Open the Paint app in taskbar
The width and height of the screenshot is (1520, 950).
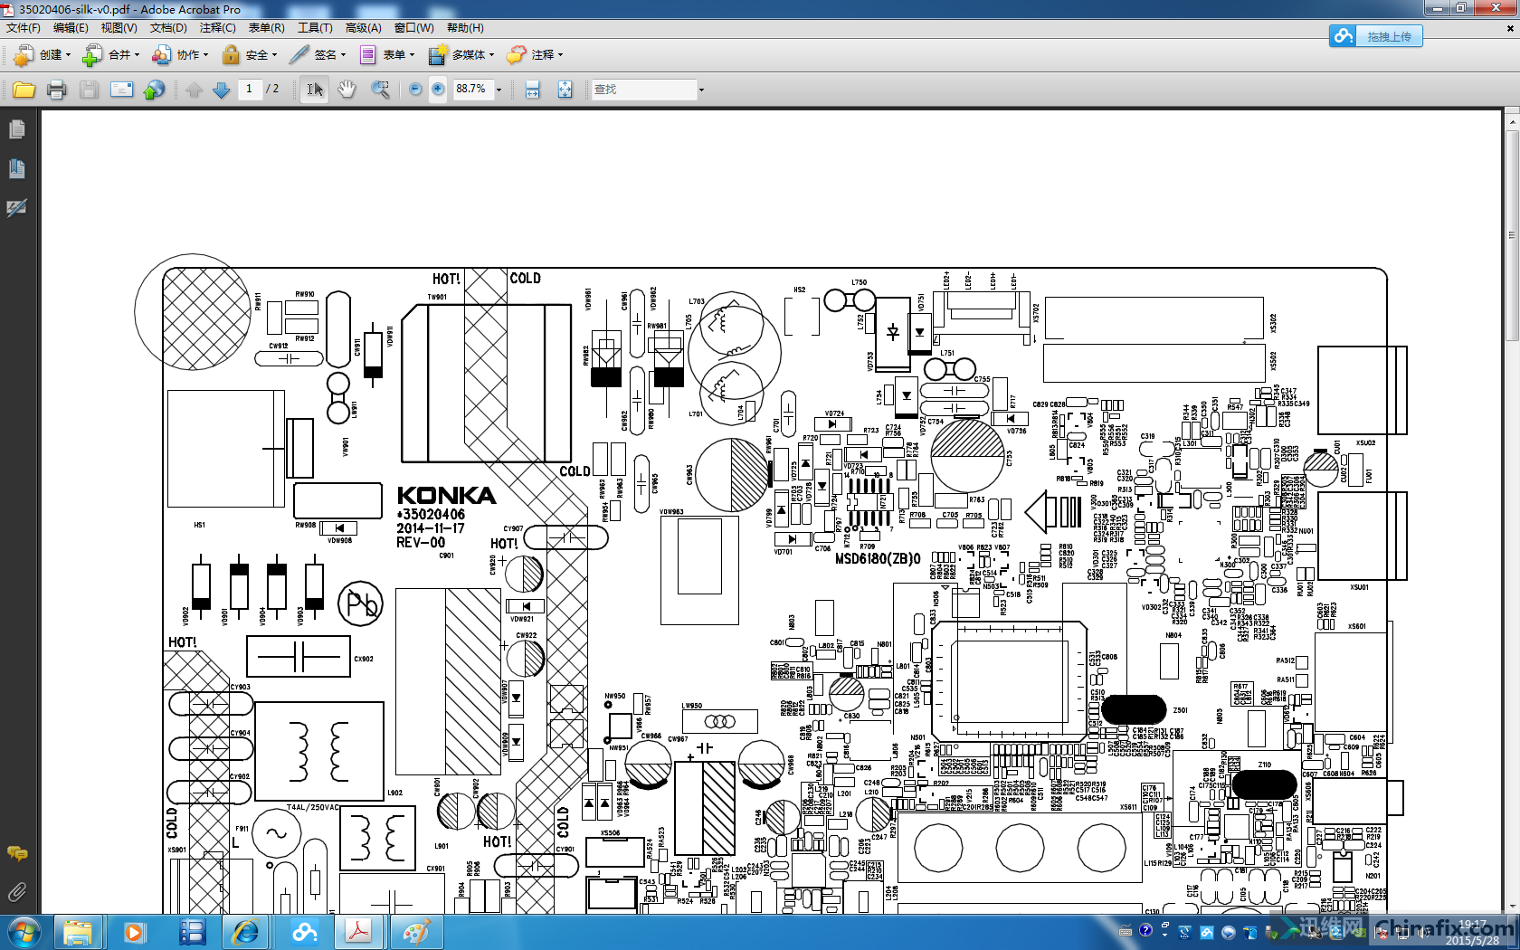415,932
